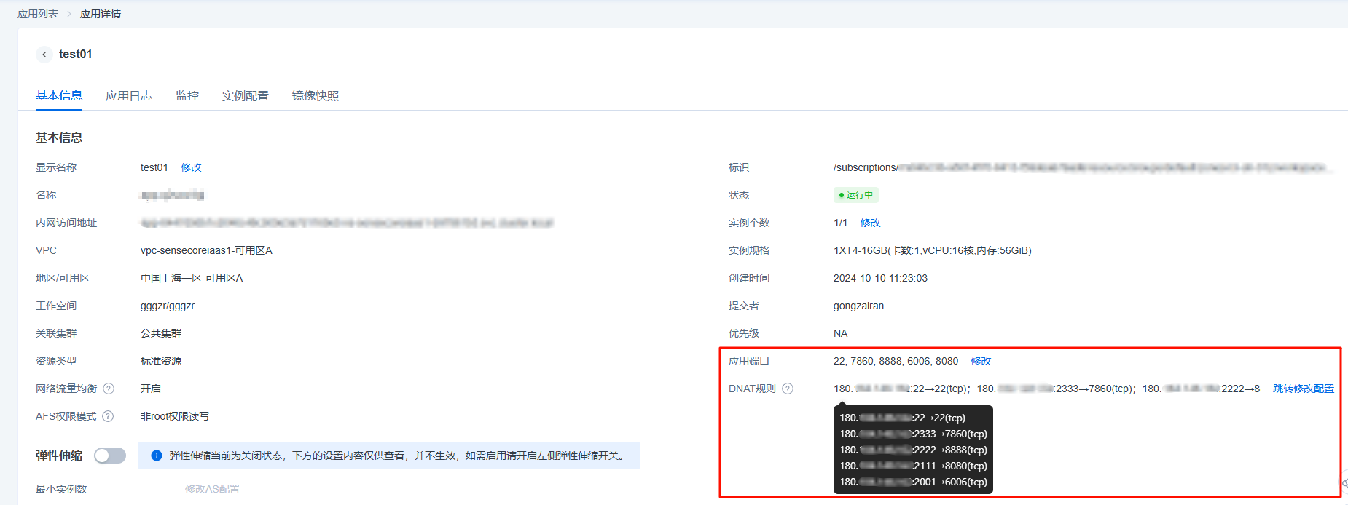This screenshot has width=1348, height=505.
Task: Click 应用列表 in the breadcrumb
Action: pos(38,14)
